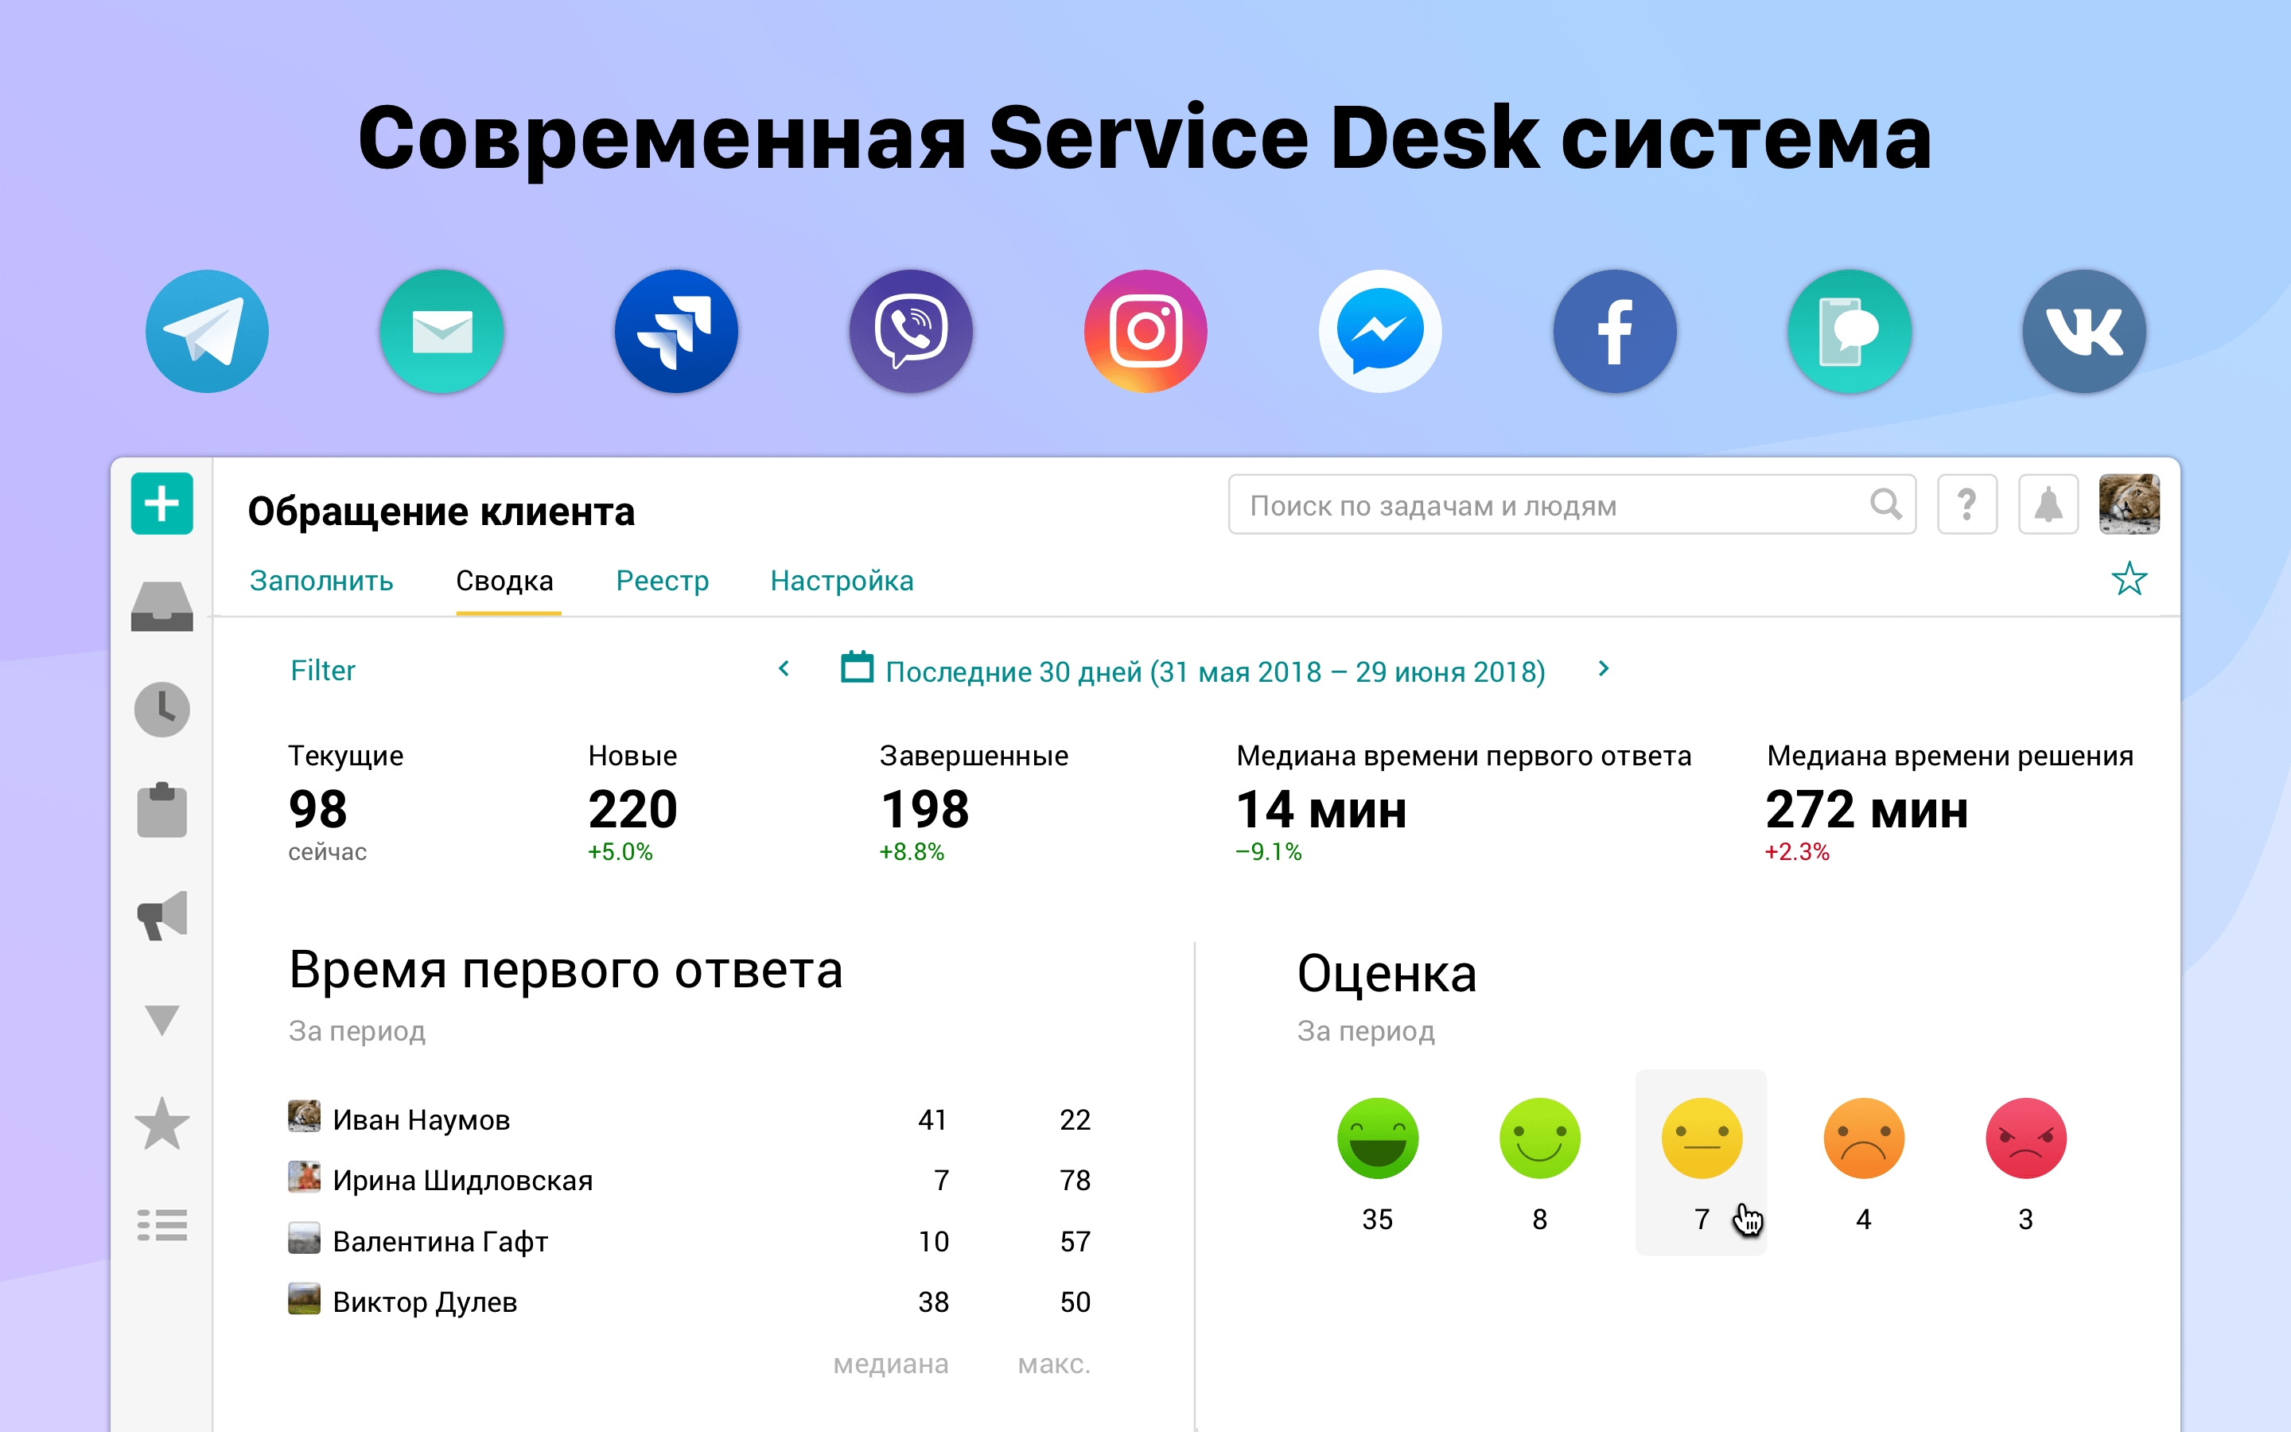Viewport: 2291px width, 1432px height.
Task: Open the Реестр tab
Action: pyautogui.click(x=663, y=581)
